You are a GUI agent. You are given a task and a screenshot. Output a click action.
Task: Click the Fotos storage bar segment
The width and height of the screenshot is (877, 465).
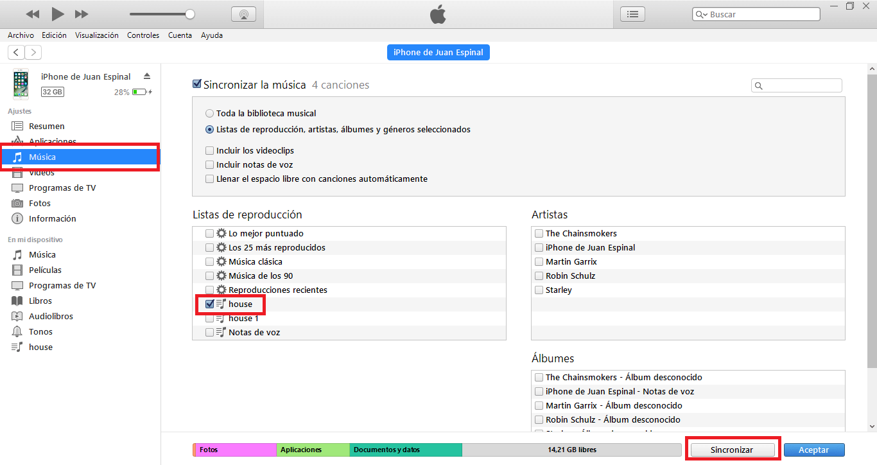pyautogui.click(x=236, y=450)
